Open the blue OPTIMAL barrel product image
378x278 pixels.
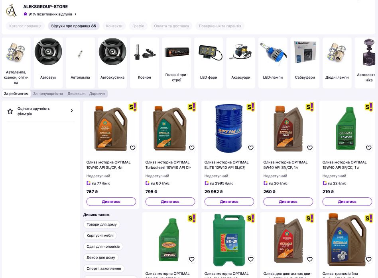[228, 128]
